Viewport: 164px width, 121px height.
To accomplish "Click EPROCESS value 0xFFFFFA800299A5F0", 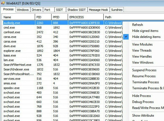I will pos(85,83).
